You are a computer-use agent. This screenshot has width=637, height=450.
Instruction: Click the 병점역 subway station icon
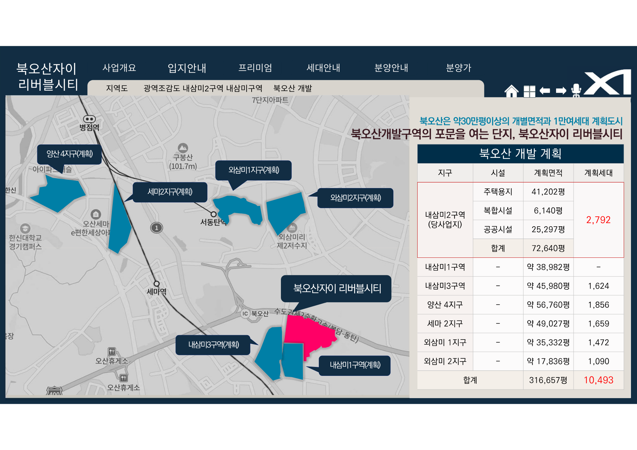click(89, 119)
